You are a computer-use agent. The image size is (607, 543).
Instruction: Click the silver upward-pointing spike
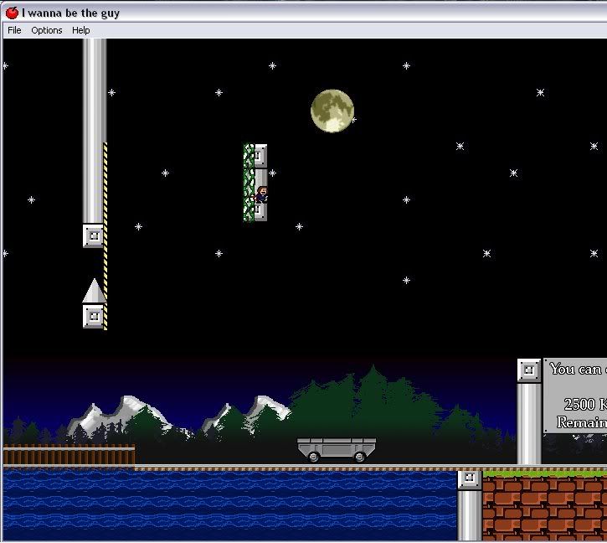point(94,290)
